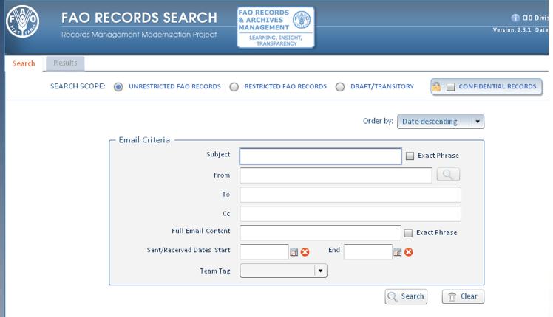Select Draft/Transitory search scope
The height and width of the screenshot is (317, 553).
tap(340, 87)
